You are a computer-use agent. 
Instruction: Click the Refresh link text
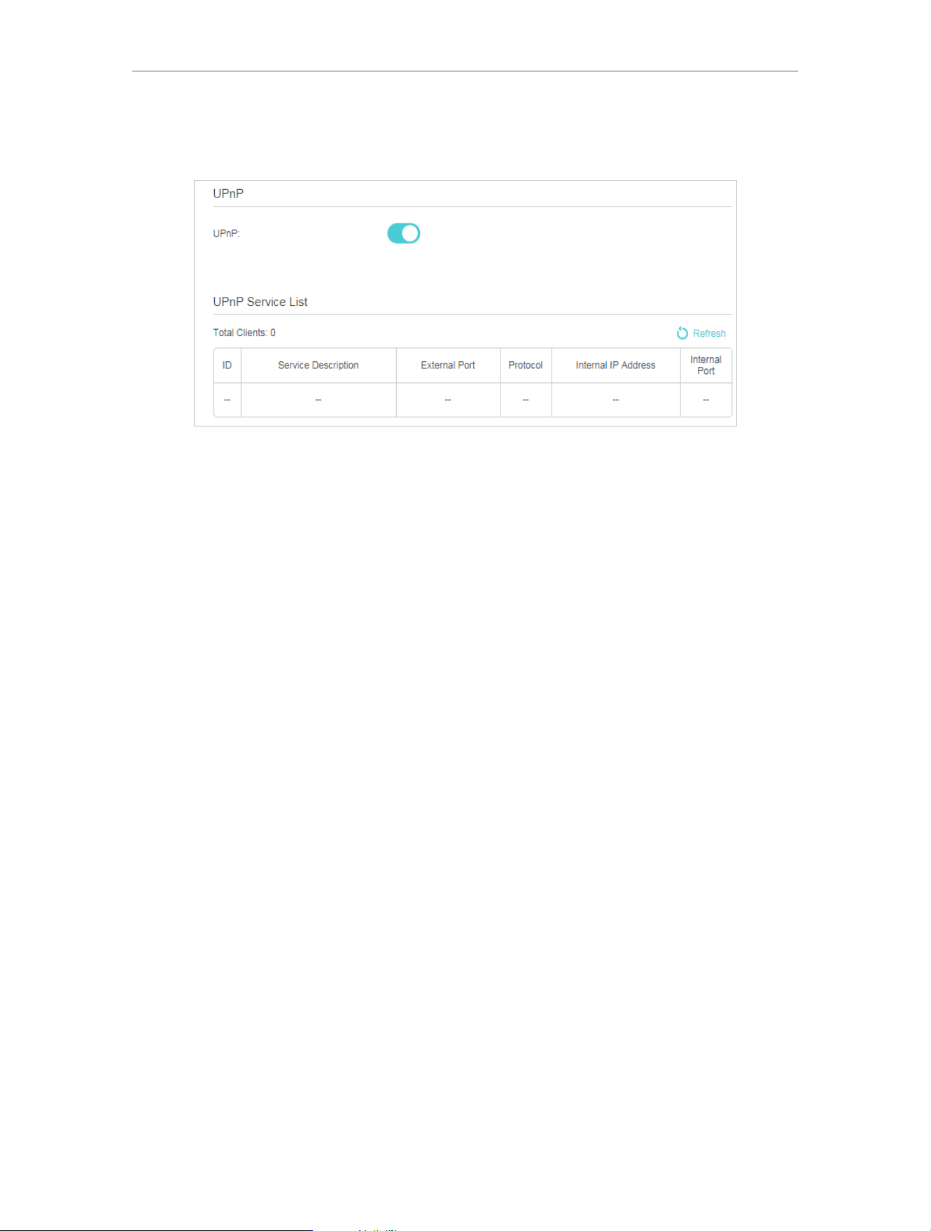pos(709,334)
